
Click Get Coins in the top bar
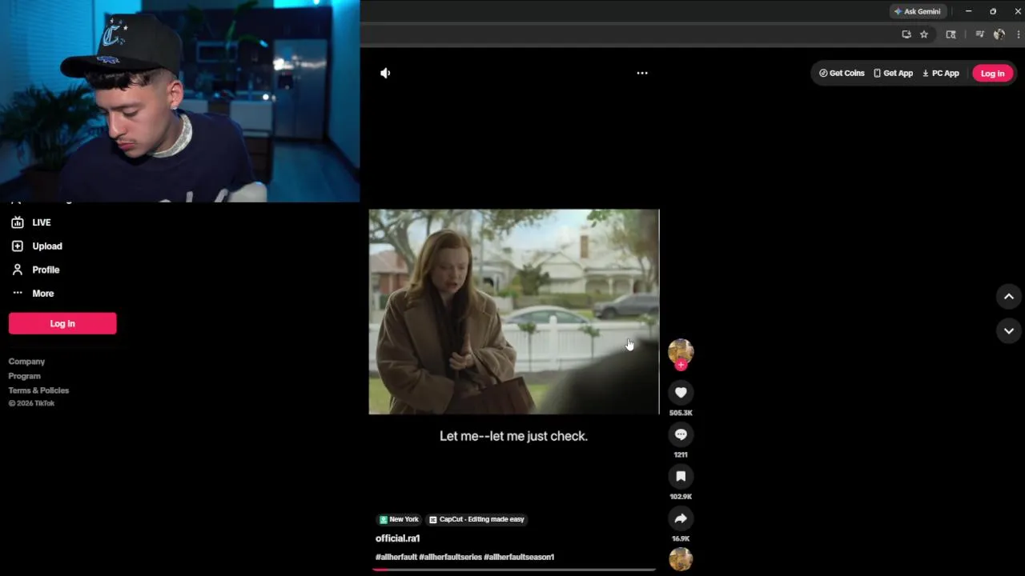coord(842,73)
